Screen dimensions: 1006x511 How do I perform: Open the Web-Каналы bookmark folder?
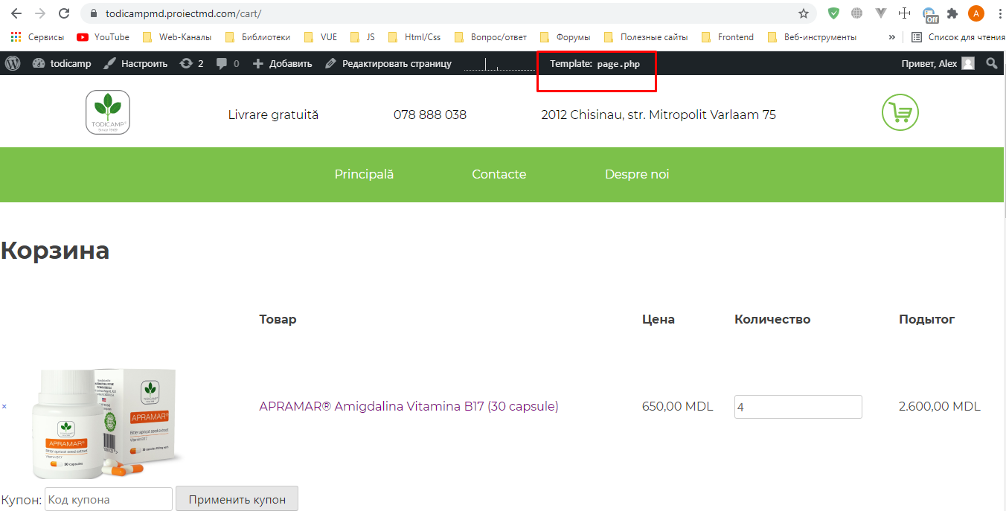[176, 37]
